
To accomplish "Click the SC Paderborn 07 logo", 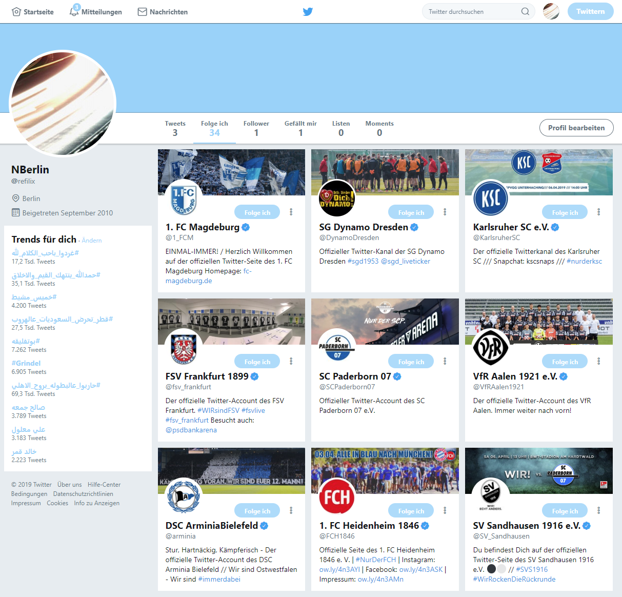I will [x=337, y=348].
